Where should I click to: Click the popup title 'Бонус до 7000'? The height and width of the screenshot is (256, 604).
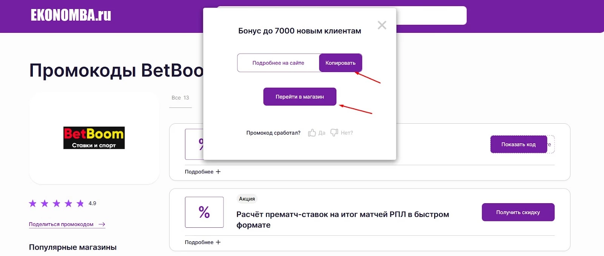tap(300, 31)
